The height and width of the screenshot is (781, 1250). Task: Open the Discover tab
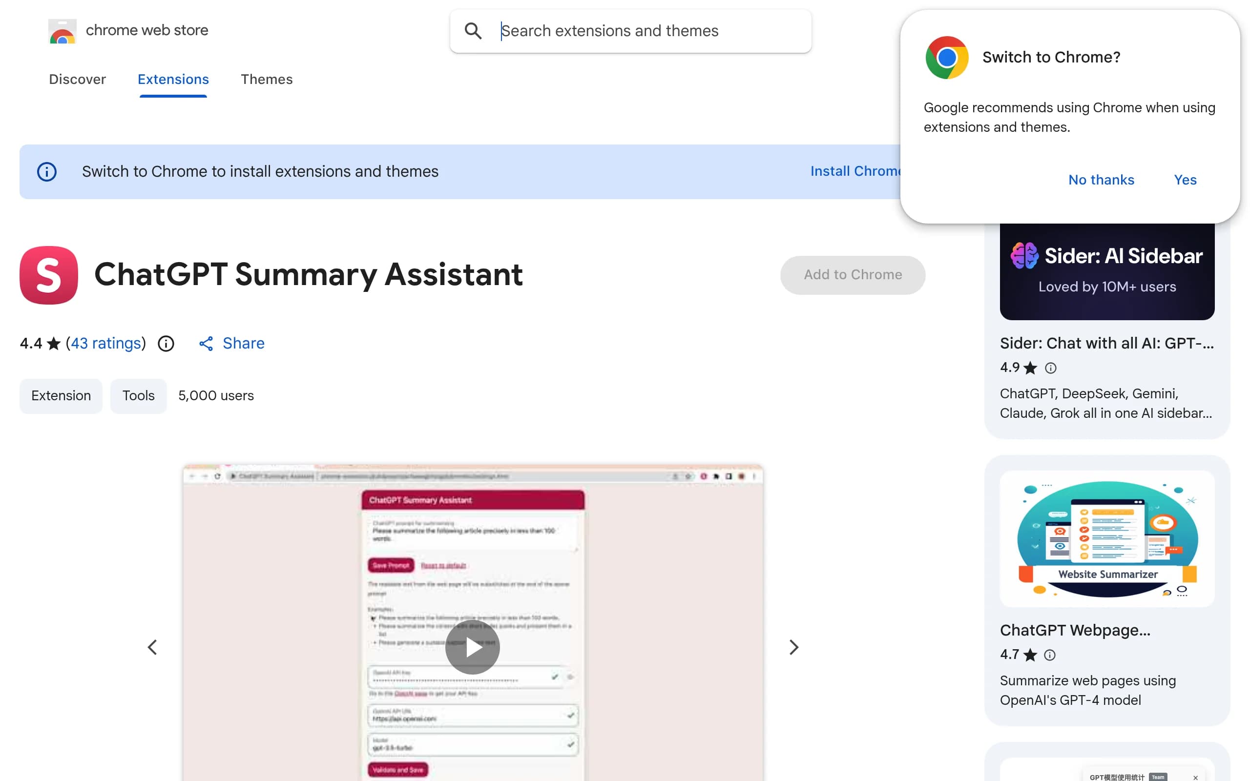click(78, 79)
